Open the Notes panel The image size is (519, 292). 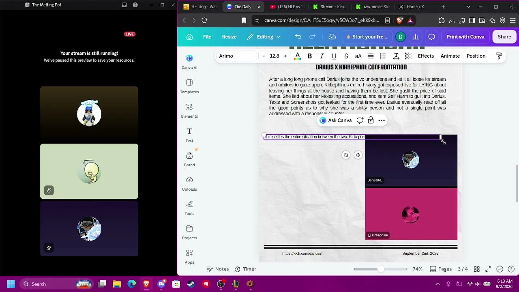pyautogui.click(x=218, y=269)
